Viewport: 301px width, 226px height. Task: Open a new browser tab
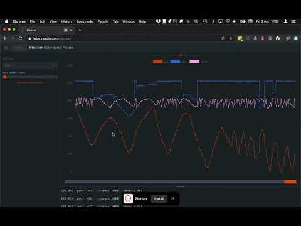[x=80, y=30]
